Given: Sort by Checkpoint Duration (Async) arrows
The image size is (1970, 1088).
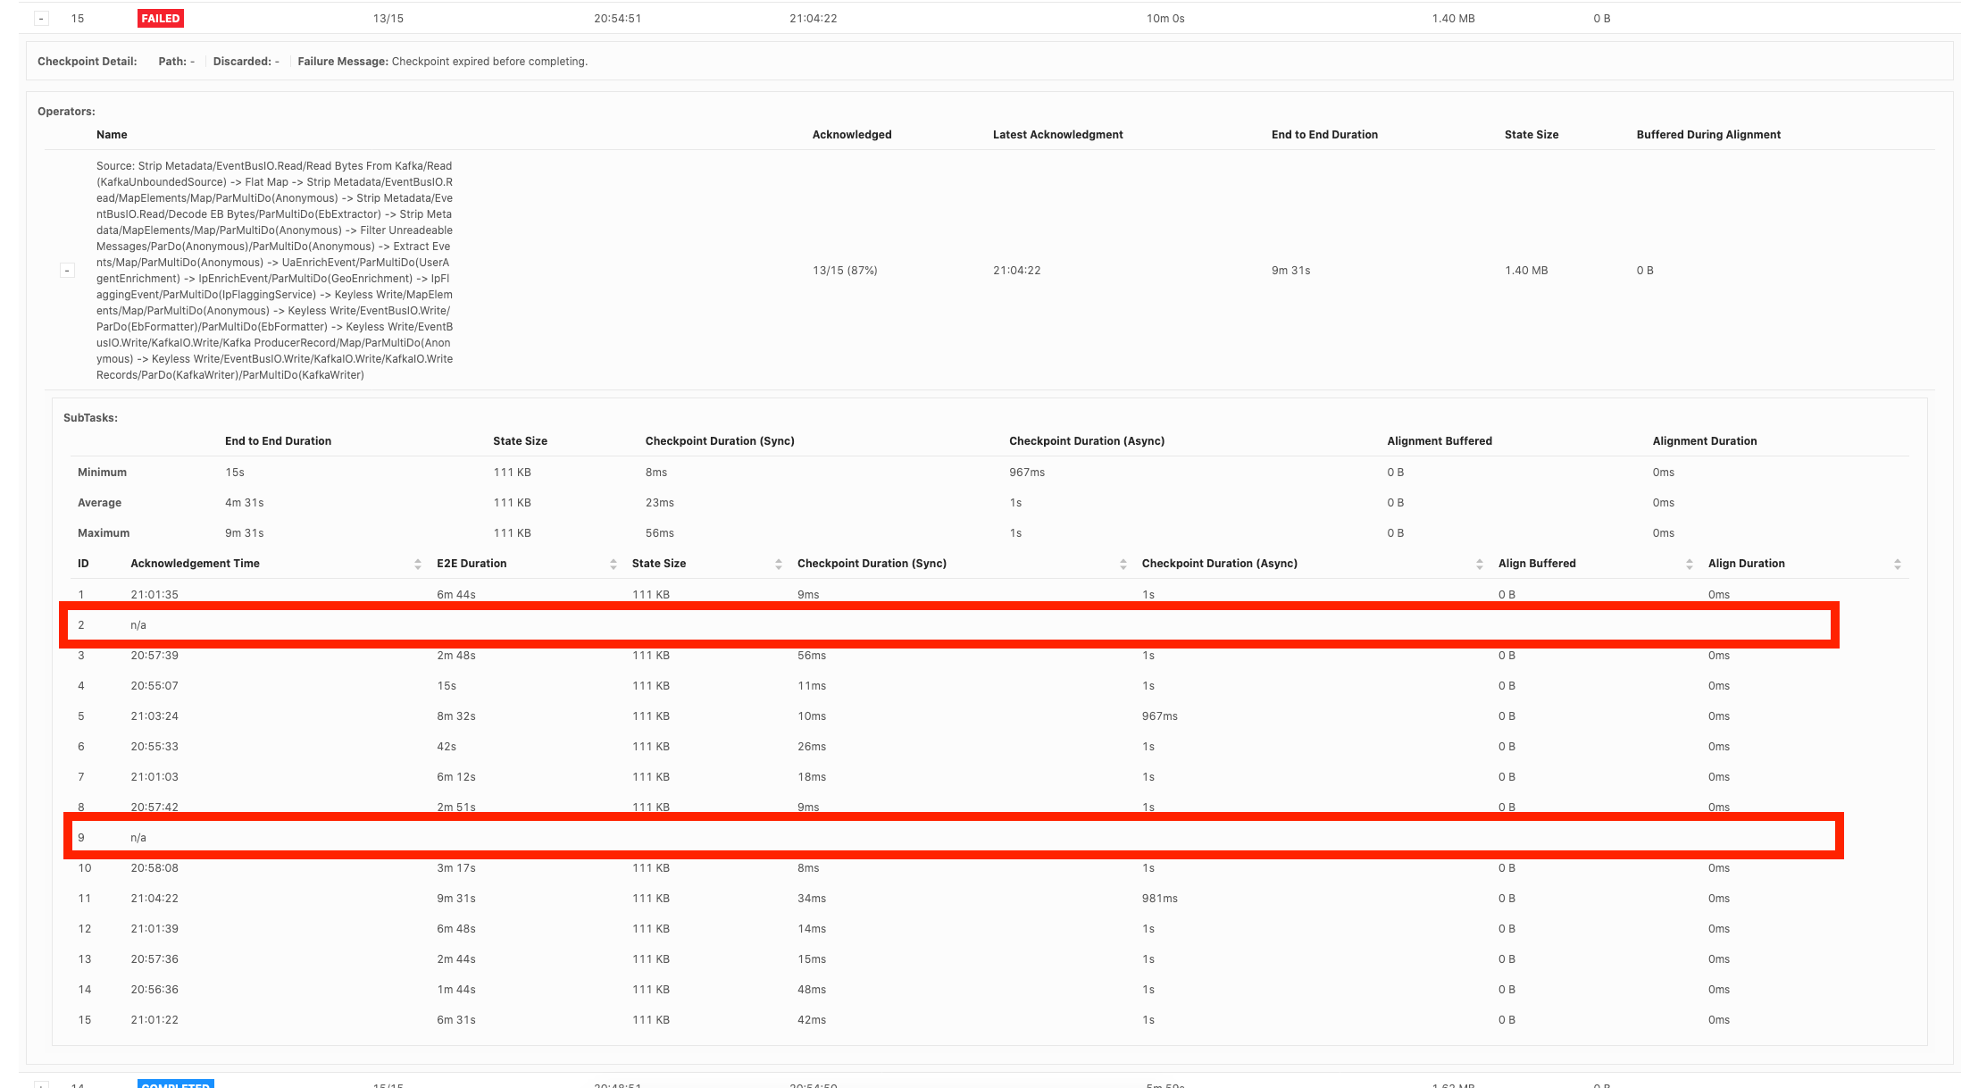Looking at the screenshot, I should 1480,564.
